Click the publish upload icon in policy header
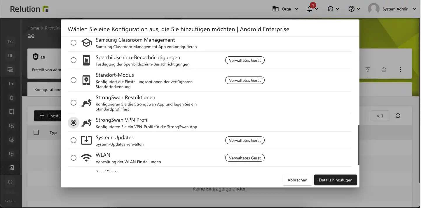Viewport: 421px width, 208px height. [368, 70]
